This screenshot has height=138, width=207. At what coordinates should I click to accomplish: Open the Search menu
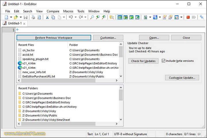[x=28, y=11]
